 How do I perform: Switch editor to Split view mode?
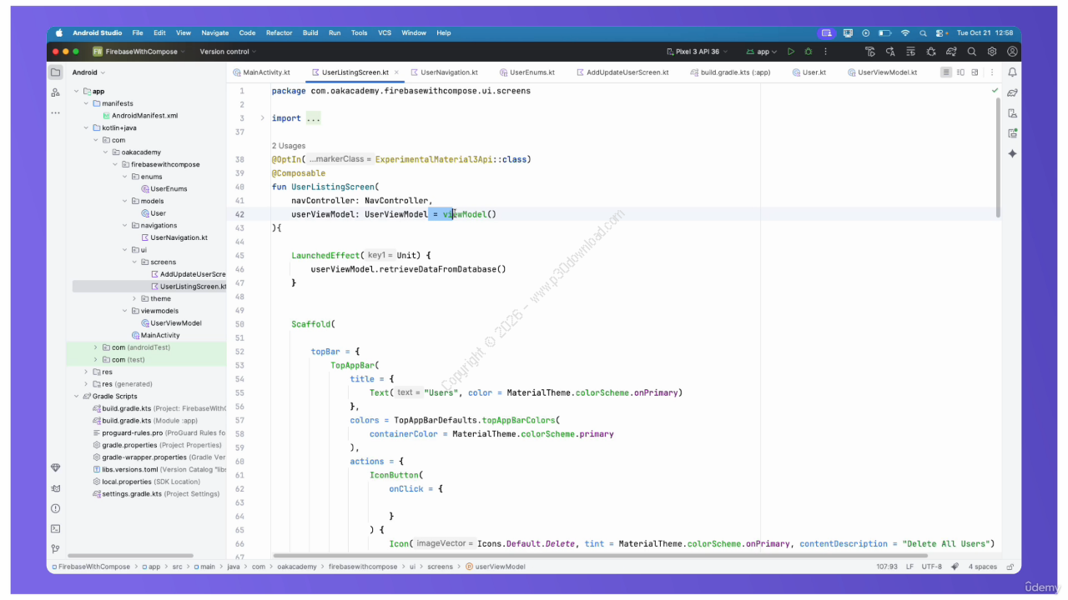click(961, 72)
